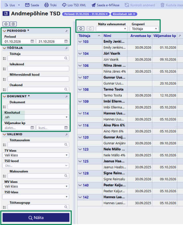Collapse group row 108 Tarmo Toota
Image resolution: width=183 pixels, height=225 pixels.
point(80,89)
